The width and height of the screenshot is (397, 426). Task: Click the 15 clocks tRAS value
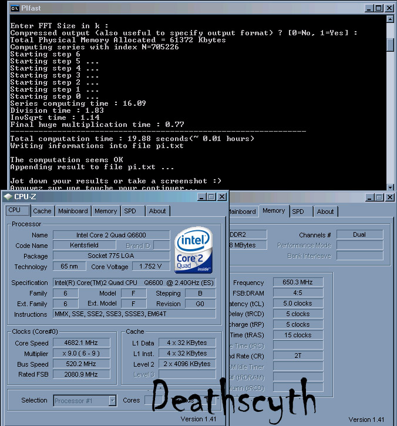tap(298, 335)
